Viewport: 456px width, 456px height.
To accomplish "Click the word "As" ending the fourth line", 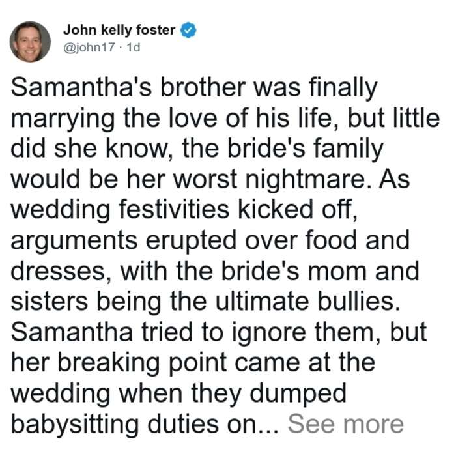I will coord(394,179).
